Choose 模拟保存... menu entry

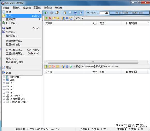(x=22, y=36)
